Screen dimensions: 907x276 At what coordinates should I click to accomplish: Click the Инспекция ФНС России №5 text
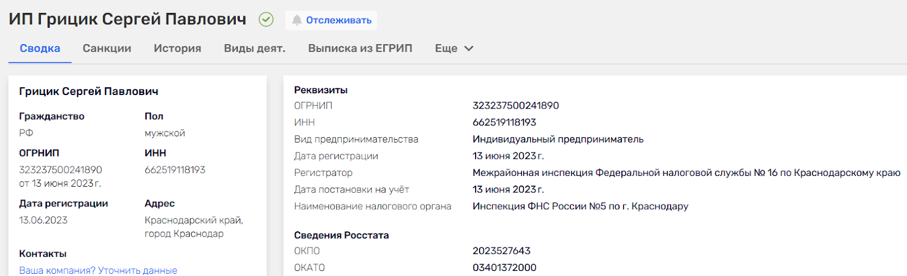tap(580, 206)
